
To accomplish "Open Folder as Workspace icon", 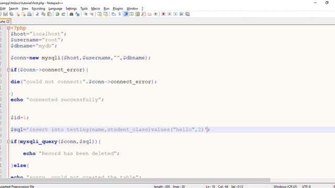I will (150, 14).
